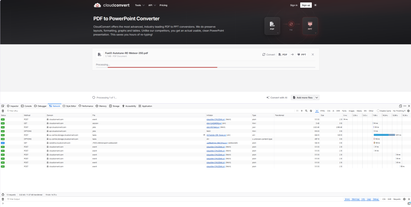Screen dimensions: 411x207
Task: Open network settings gear icon
Action: click(x=408, y=111)
